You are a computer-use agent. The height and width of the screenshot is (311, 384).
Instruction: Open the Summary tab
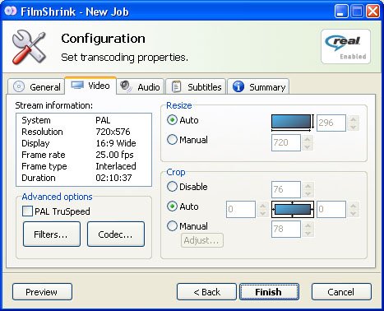[258, 86]
